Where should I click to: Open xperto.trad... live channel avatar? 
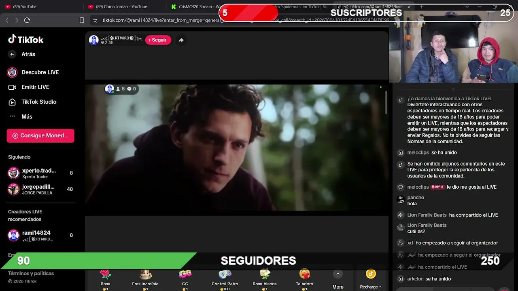point(14,173)
